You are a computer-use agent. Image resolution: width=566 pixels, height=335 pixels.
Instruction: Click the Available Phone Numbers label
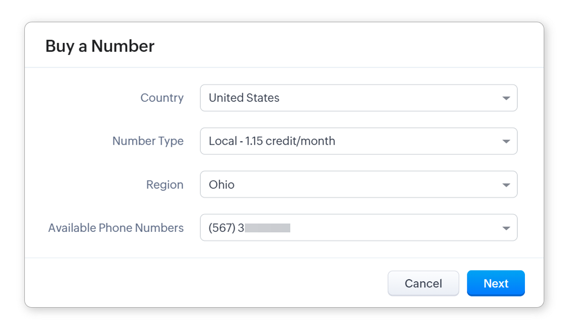116,228
